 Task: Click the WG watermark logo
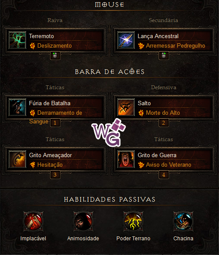pyautogui.click(x=109, y=132)
